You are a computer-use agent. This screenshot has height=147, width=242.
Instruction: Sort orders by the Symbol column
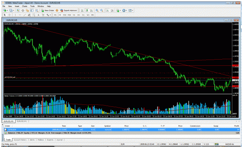(x=107, y=126)
